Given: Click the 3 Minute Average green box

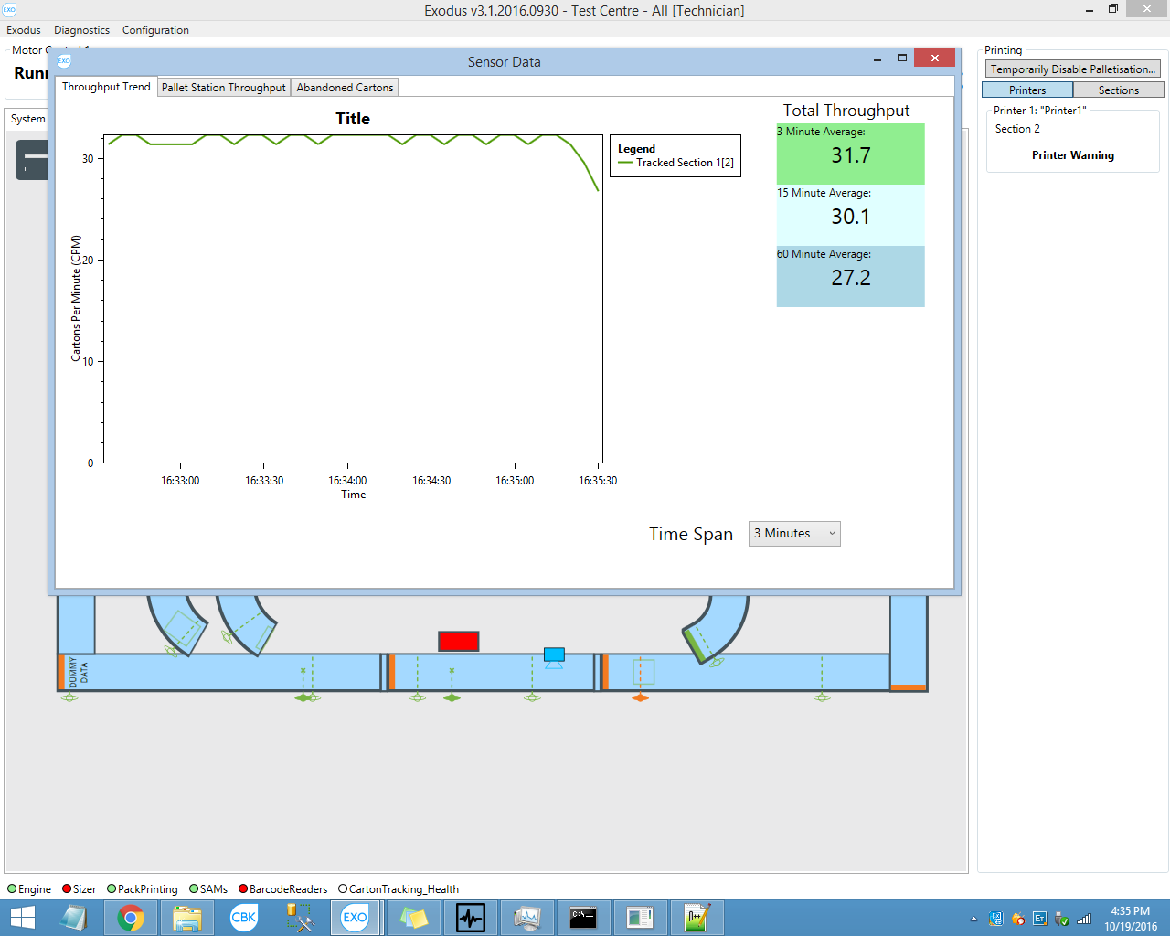Looking at the screenshot, I should coord(851,154).
